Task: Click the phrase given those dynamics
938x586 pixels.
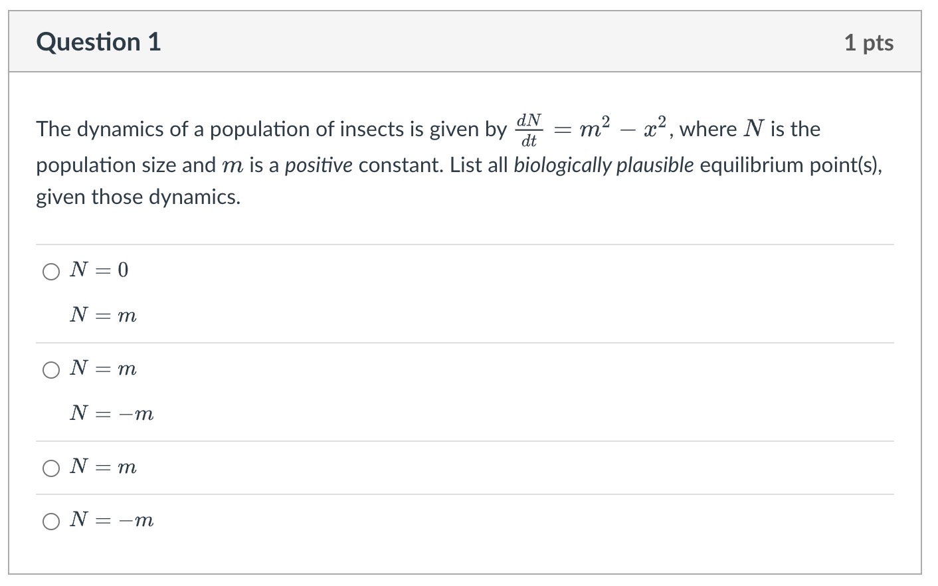Action: 138,197
